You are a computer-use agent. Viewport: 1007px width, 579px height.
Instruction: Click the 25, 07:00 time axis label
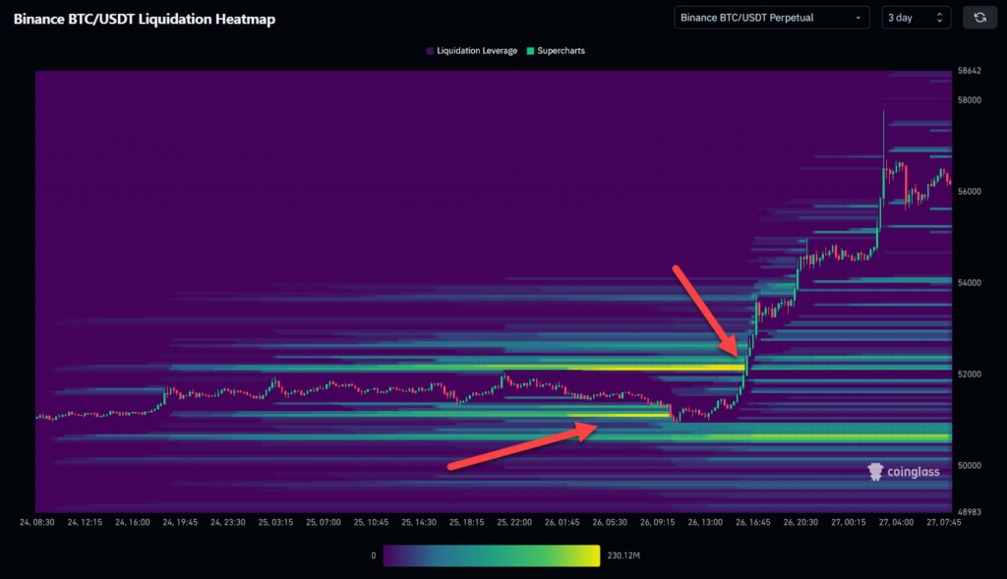[323, 523]
